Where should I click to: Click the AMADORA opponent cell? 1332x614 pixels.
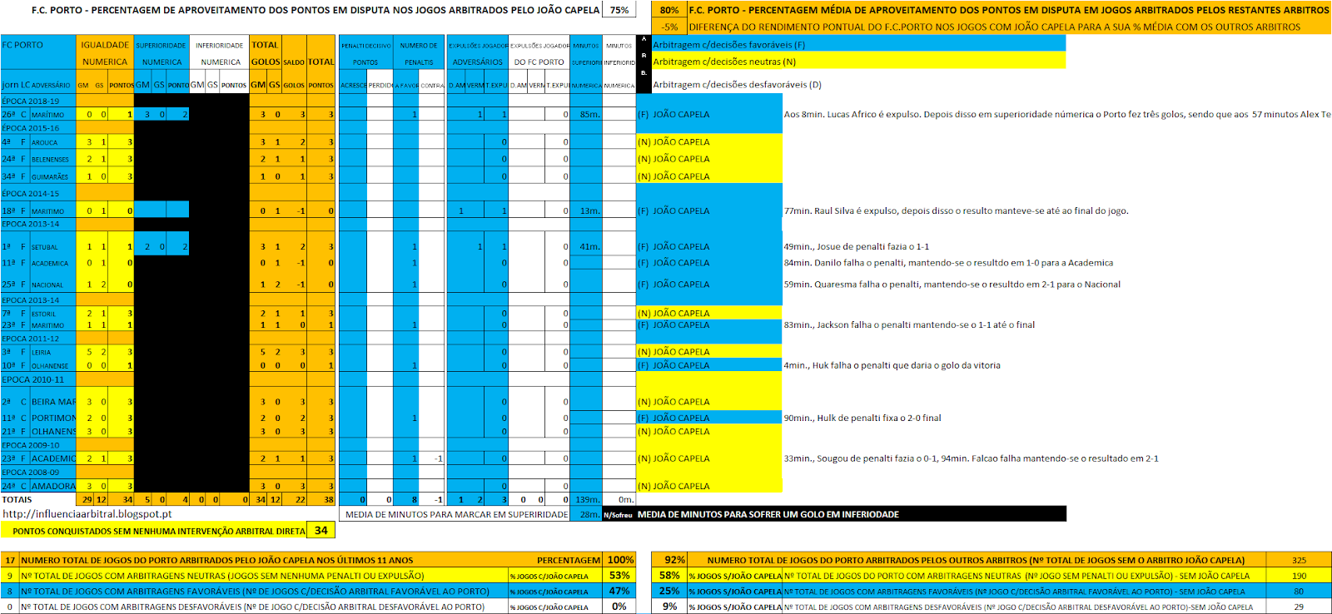[x=53, y=486]
